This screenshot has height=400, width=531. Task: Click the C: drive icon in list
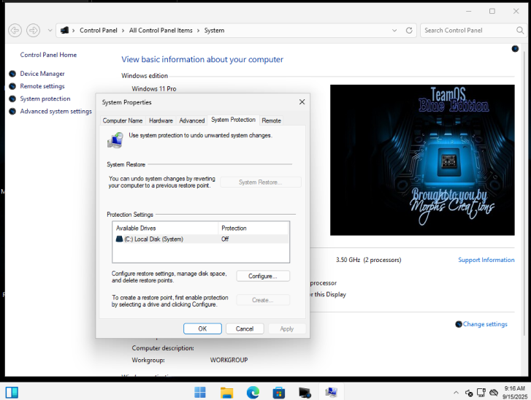[x=119, y=239]
